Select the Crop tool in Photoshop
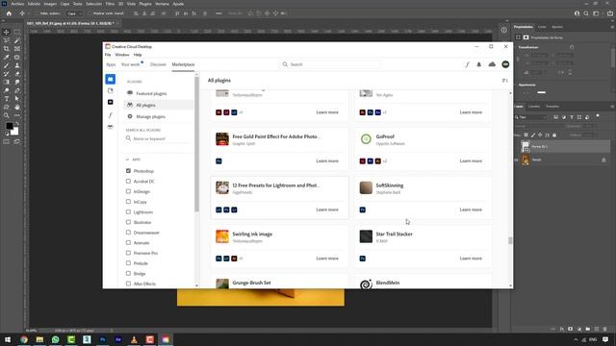The width and height of the screenshot is (616, 346). pos(7,49)
